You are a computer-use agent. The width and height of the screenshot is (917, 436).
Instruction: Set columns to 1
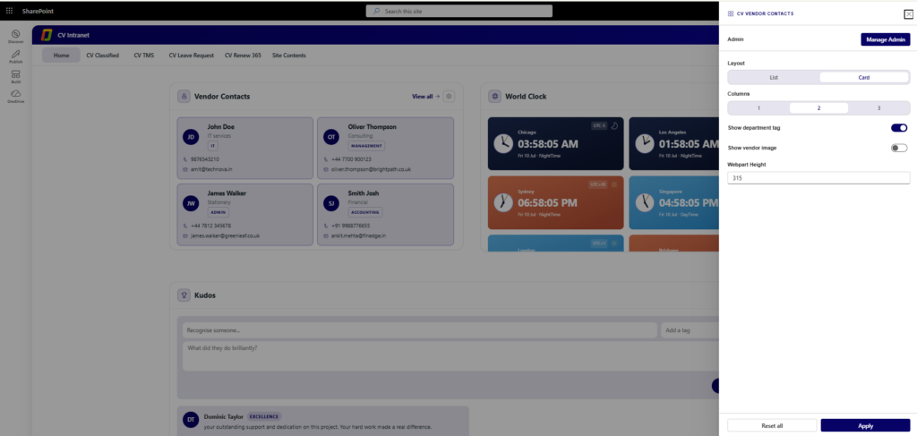pos(758,108)
